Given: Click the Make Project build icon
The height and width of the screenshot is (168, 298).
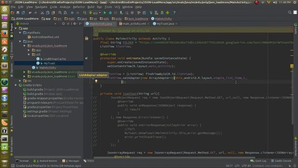Looking at the screenshot, I should pyautogui.click(x=84, y=13).
